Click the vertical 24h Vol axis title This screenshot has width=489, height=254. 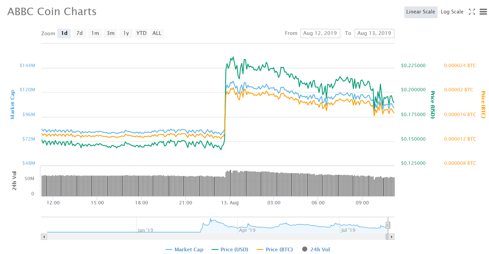click(14, 181)
